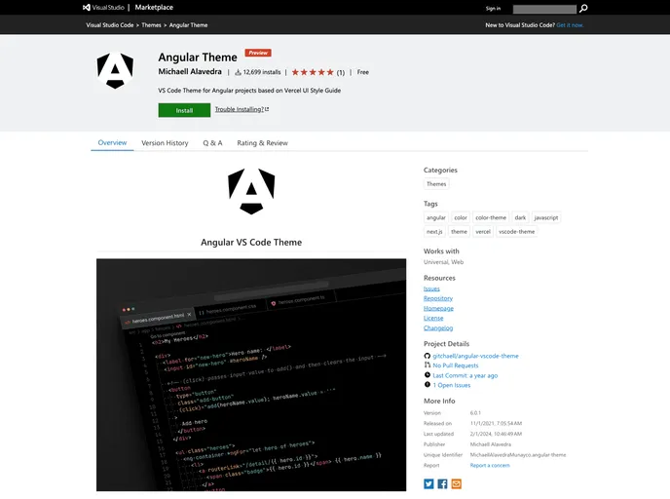Image resolution: width=670 pixels, height=499 pixels.
Task: Select the Themes category chip
Action: point(436,184)
